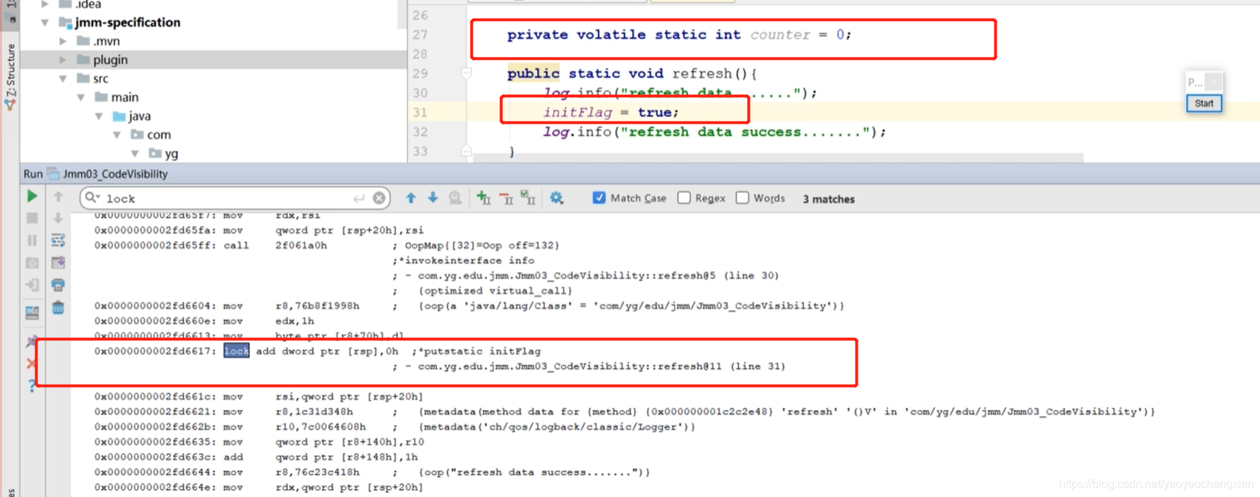Image resolution: width=1260 pixels, height=497 pixels.
Task: Collapse the yg package
Action: point(135,153)
